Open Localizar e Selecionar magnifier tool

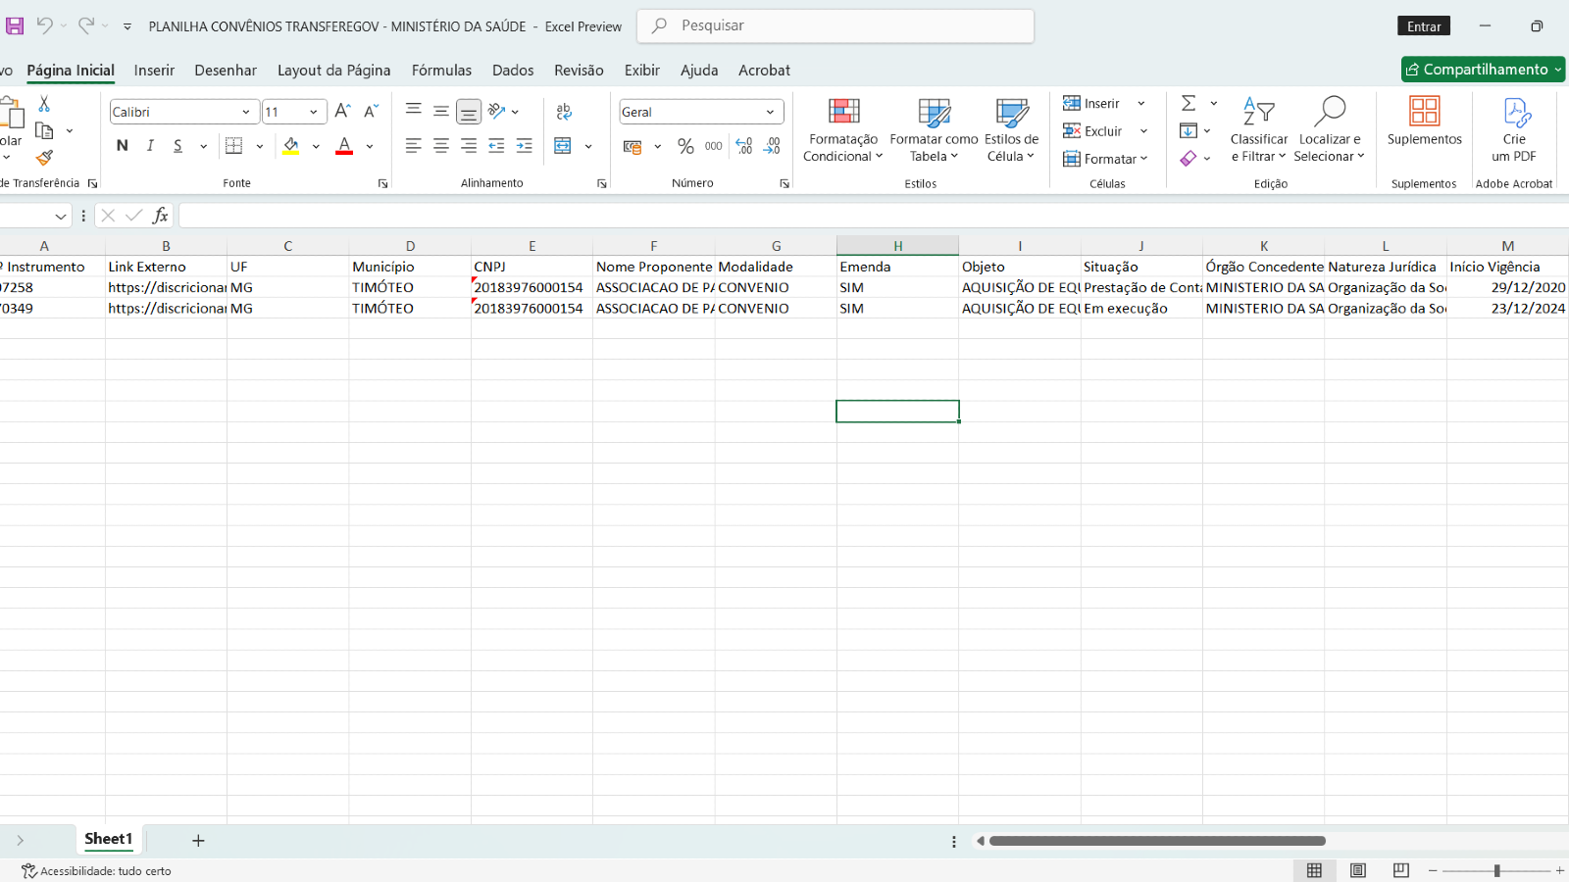click(1329, 128)
